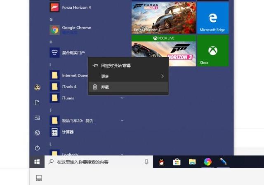The height and width of the screenshot is (185, 264).
Task: Open Settings gear in the start sidebar
Action: (x=37, y=133)
